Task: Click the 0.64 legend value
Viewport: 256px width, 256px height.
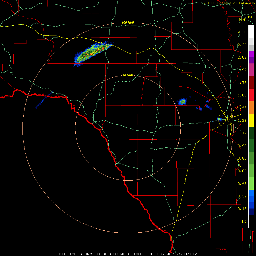Action: click(242, 171)
